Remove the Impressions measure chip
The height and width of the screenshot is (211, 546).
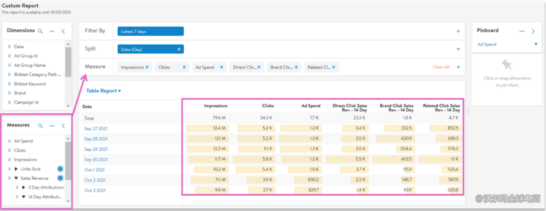(147, 67)
